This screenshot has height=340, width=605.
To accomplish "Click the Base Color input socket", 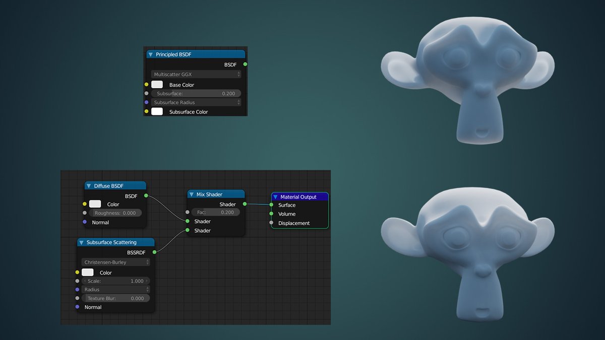I will 146,85.
